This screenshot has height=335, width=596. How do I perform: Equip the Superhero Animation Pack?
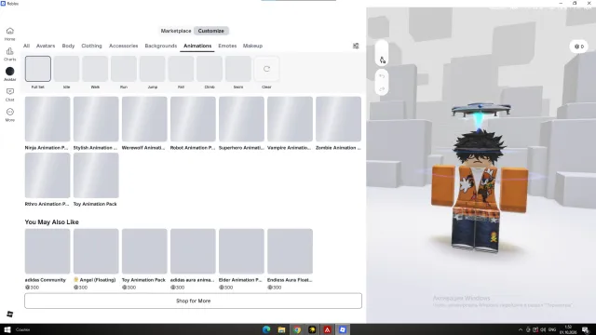click(241, 119)
